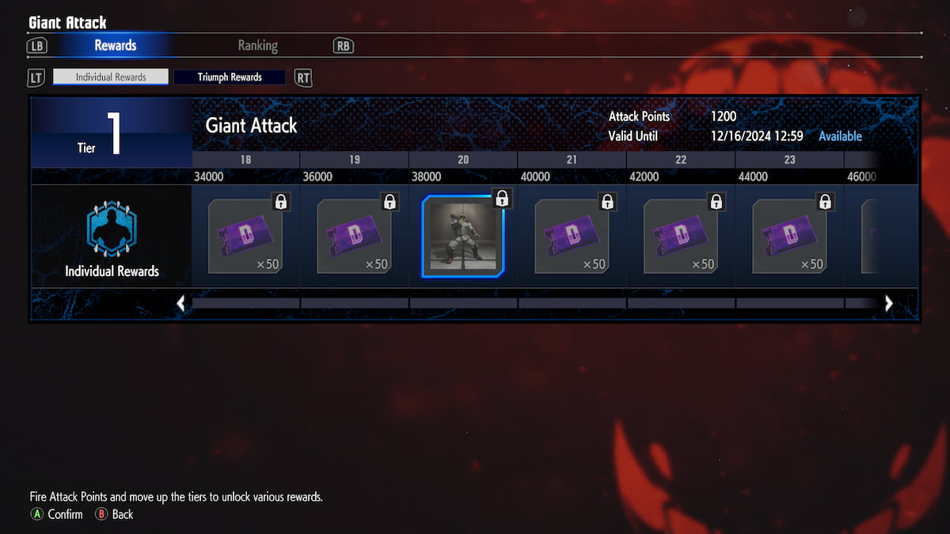Screen dimensions: 950x534
Task: Select the level 23 D ticket reward
Action: pyautogui.click(x=789, y=236)
